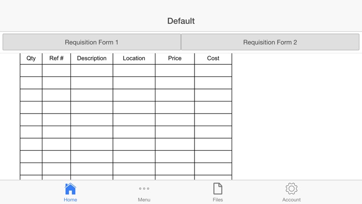Select the Cost column header

tap(213, 58)
